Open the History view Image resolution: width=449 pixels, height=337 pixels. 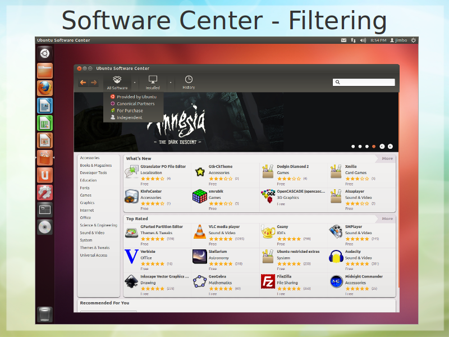(x=189, y=83)
